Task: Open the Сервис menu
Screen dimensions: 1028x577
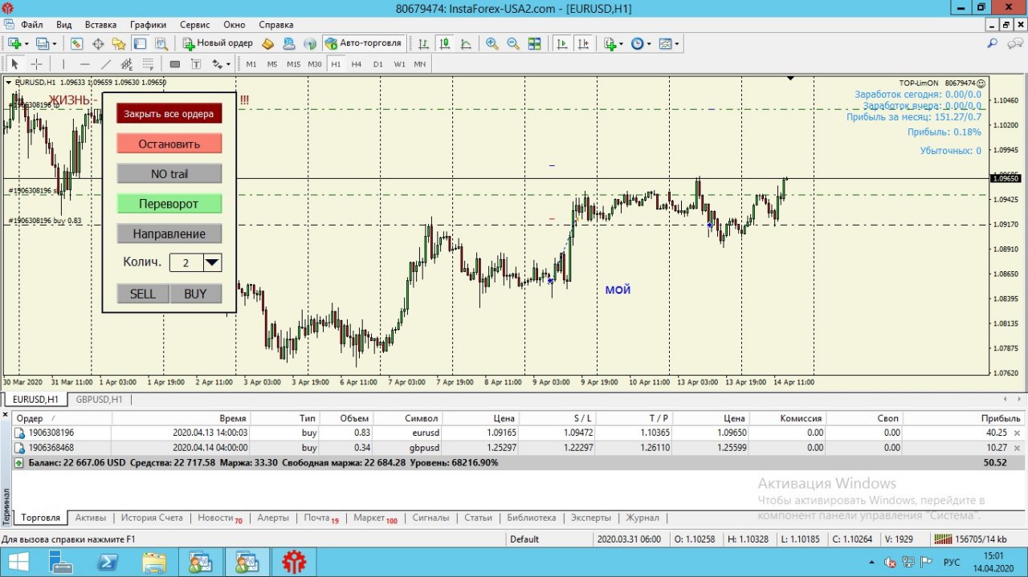Action: [x=195, y=25]
